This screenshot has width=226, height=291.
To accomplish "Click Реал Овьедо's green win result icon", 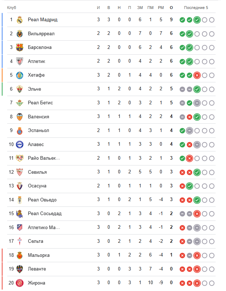I will pyautogui.click(x=197, y=200).
